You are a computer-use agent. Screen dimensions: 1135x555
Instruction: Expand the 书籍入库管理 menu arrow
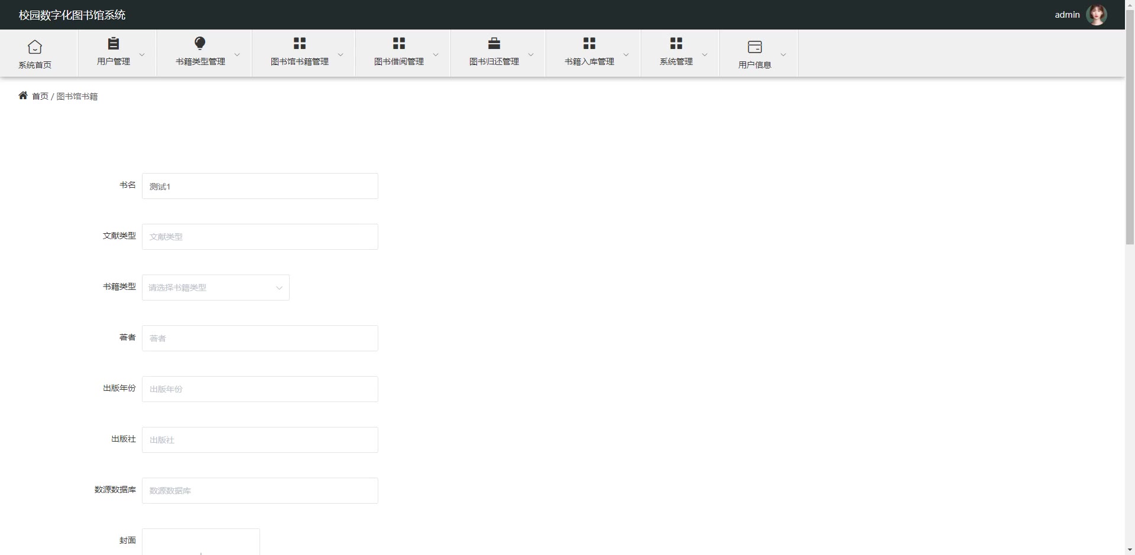[626, 55]
